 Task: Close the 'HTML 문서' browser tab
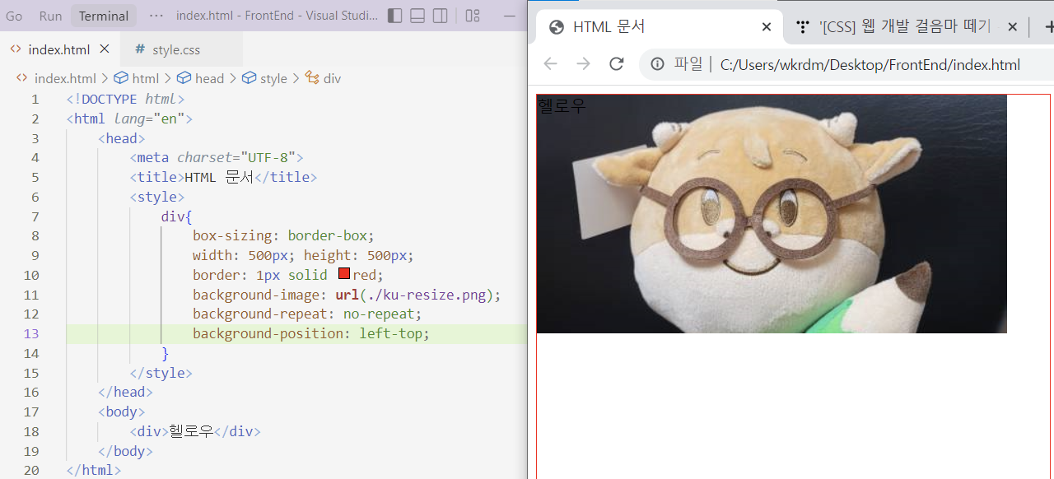point(766,26)
